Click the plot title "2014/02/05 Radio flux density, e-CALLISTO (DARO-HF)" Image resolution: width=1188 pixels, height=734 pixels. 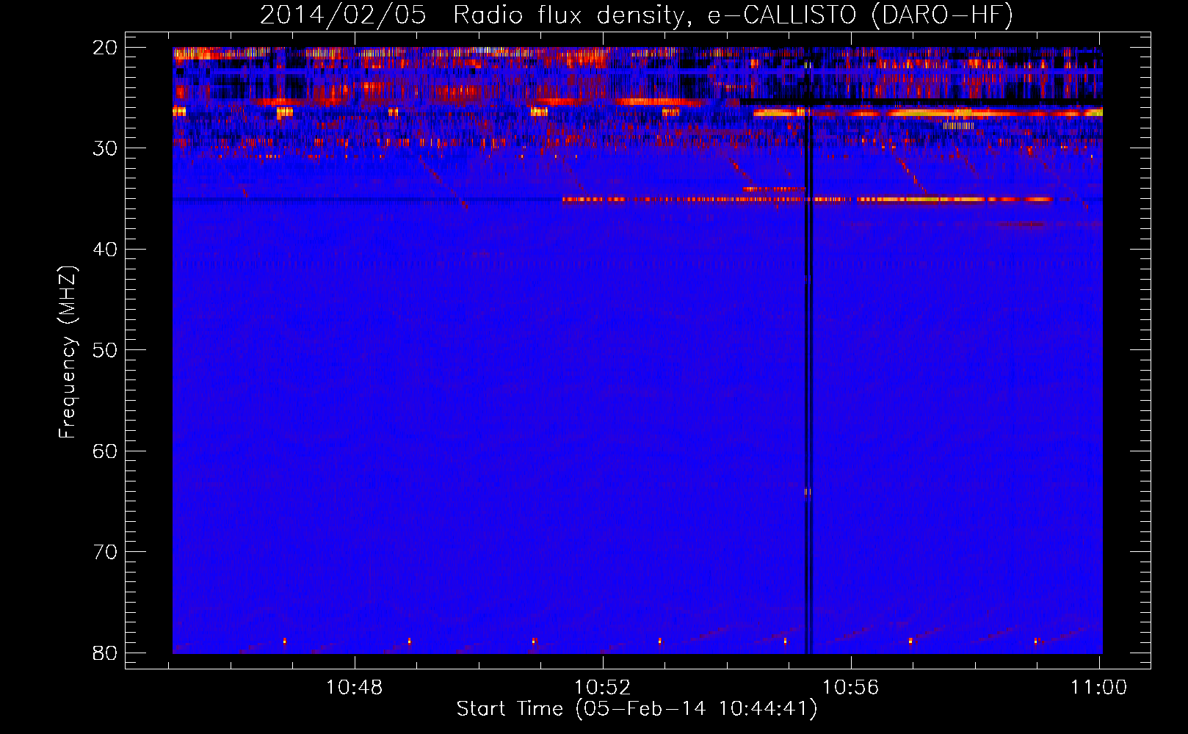(637, 15)
